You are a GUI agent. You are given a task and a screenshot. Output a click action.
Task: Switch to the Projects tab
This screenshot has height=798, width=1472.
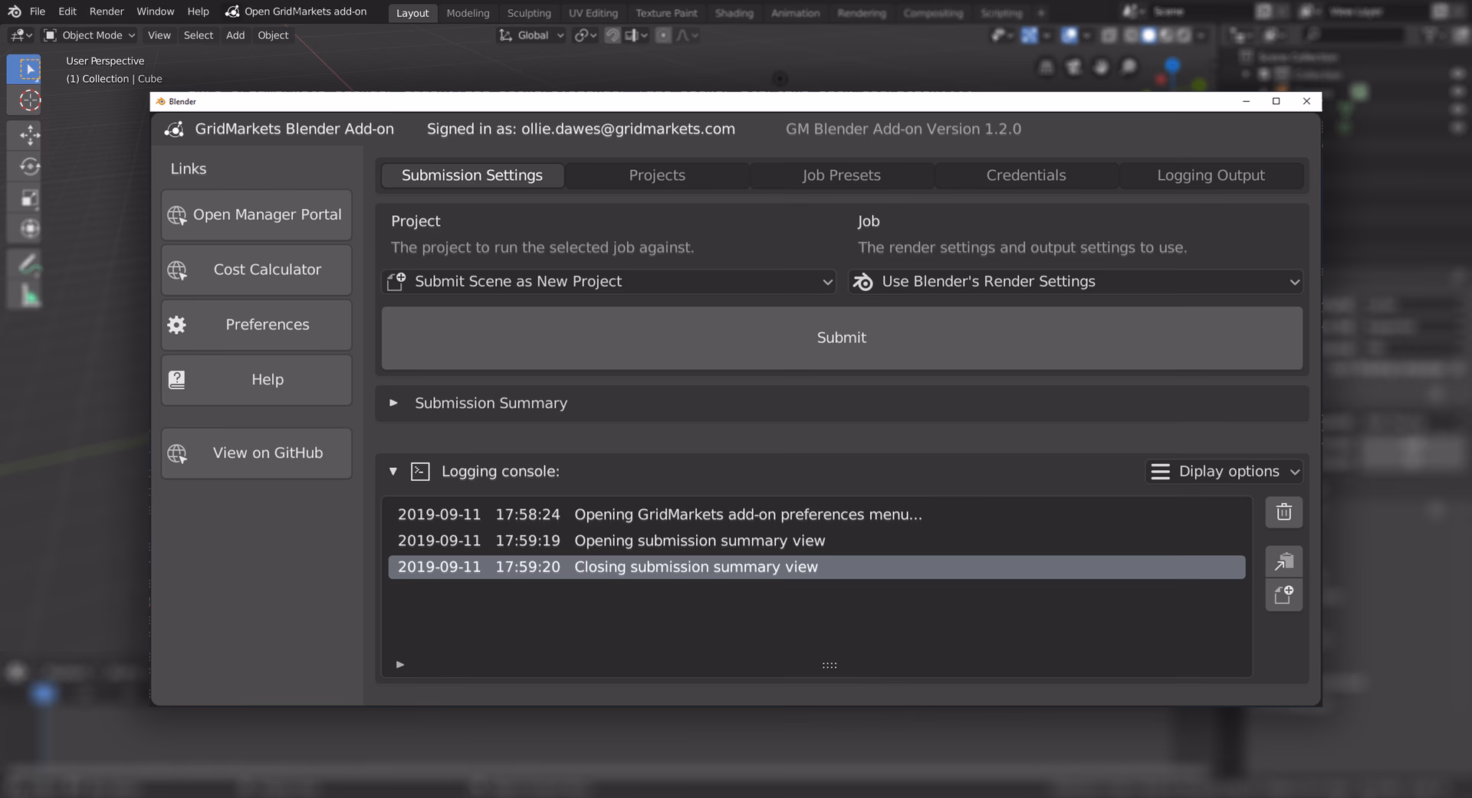coord(657,175)
